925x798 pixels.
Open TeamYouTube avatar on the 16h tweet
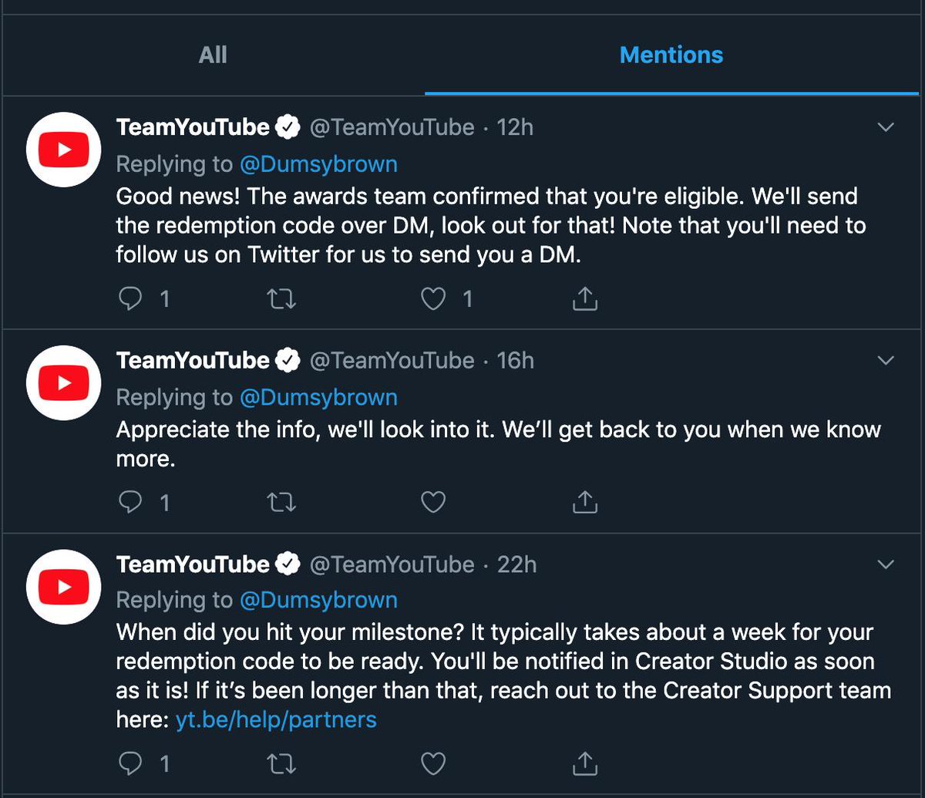63,383
